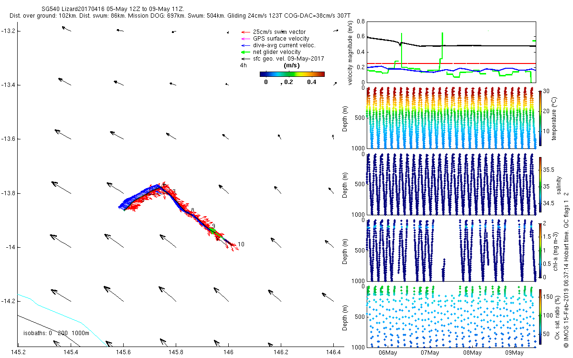Select waypoint marker 9 on glider track

pos(214,226)
